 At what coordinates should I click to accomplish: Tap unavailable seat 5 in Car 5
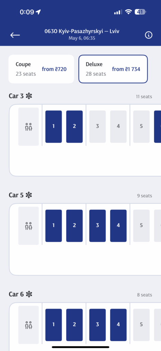pyautogui.click(x=142, y=226)
